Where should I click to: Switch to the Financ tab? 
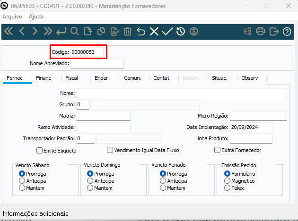click(x=44, y=78)
